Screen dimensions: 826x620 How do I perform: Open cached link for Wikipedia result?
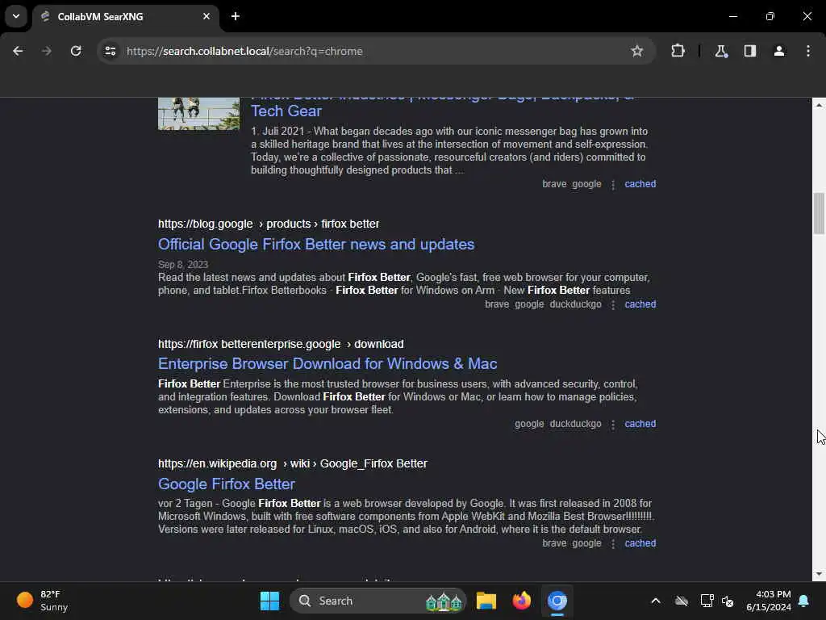(640, 543)
